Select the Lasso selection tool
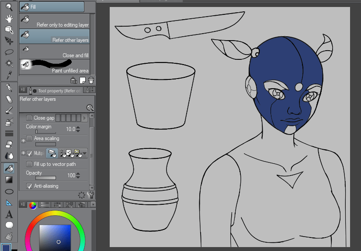 (x=9, y=52)
